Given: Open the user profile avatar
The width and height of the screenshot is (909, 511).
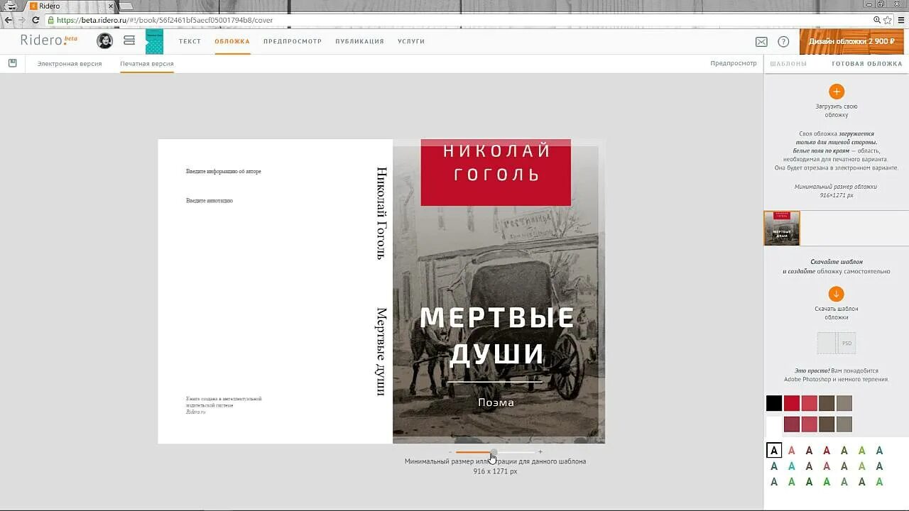Looking at the screenshot, I should [x=105, y=41].
